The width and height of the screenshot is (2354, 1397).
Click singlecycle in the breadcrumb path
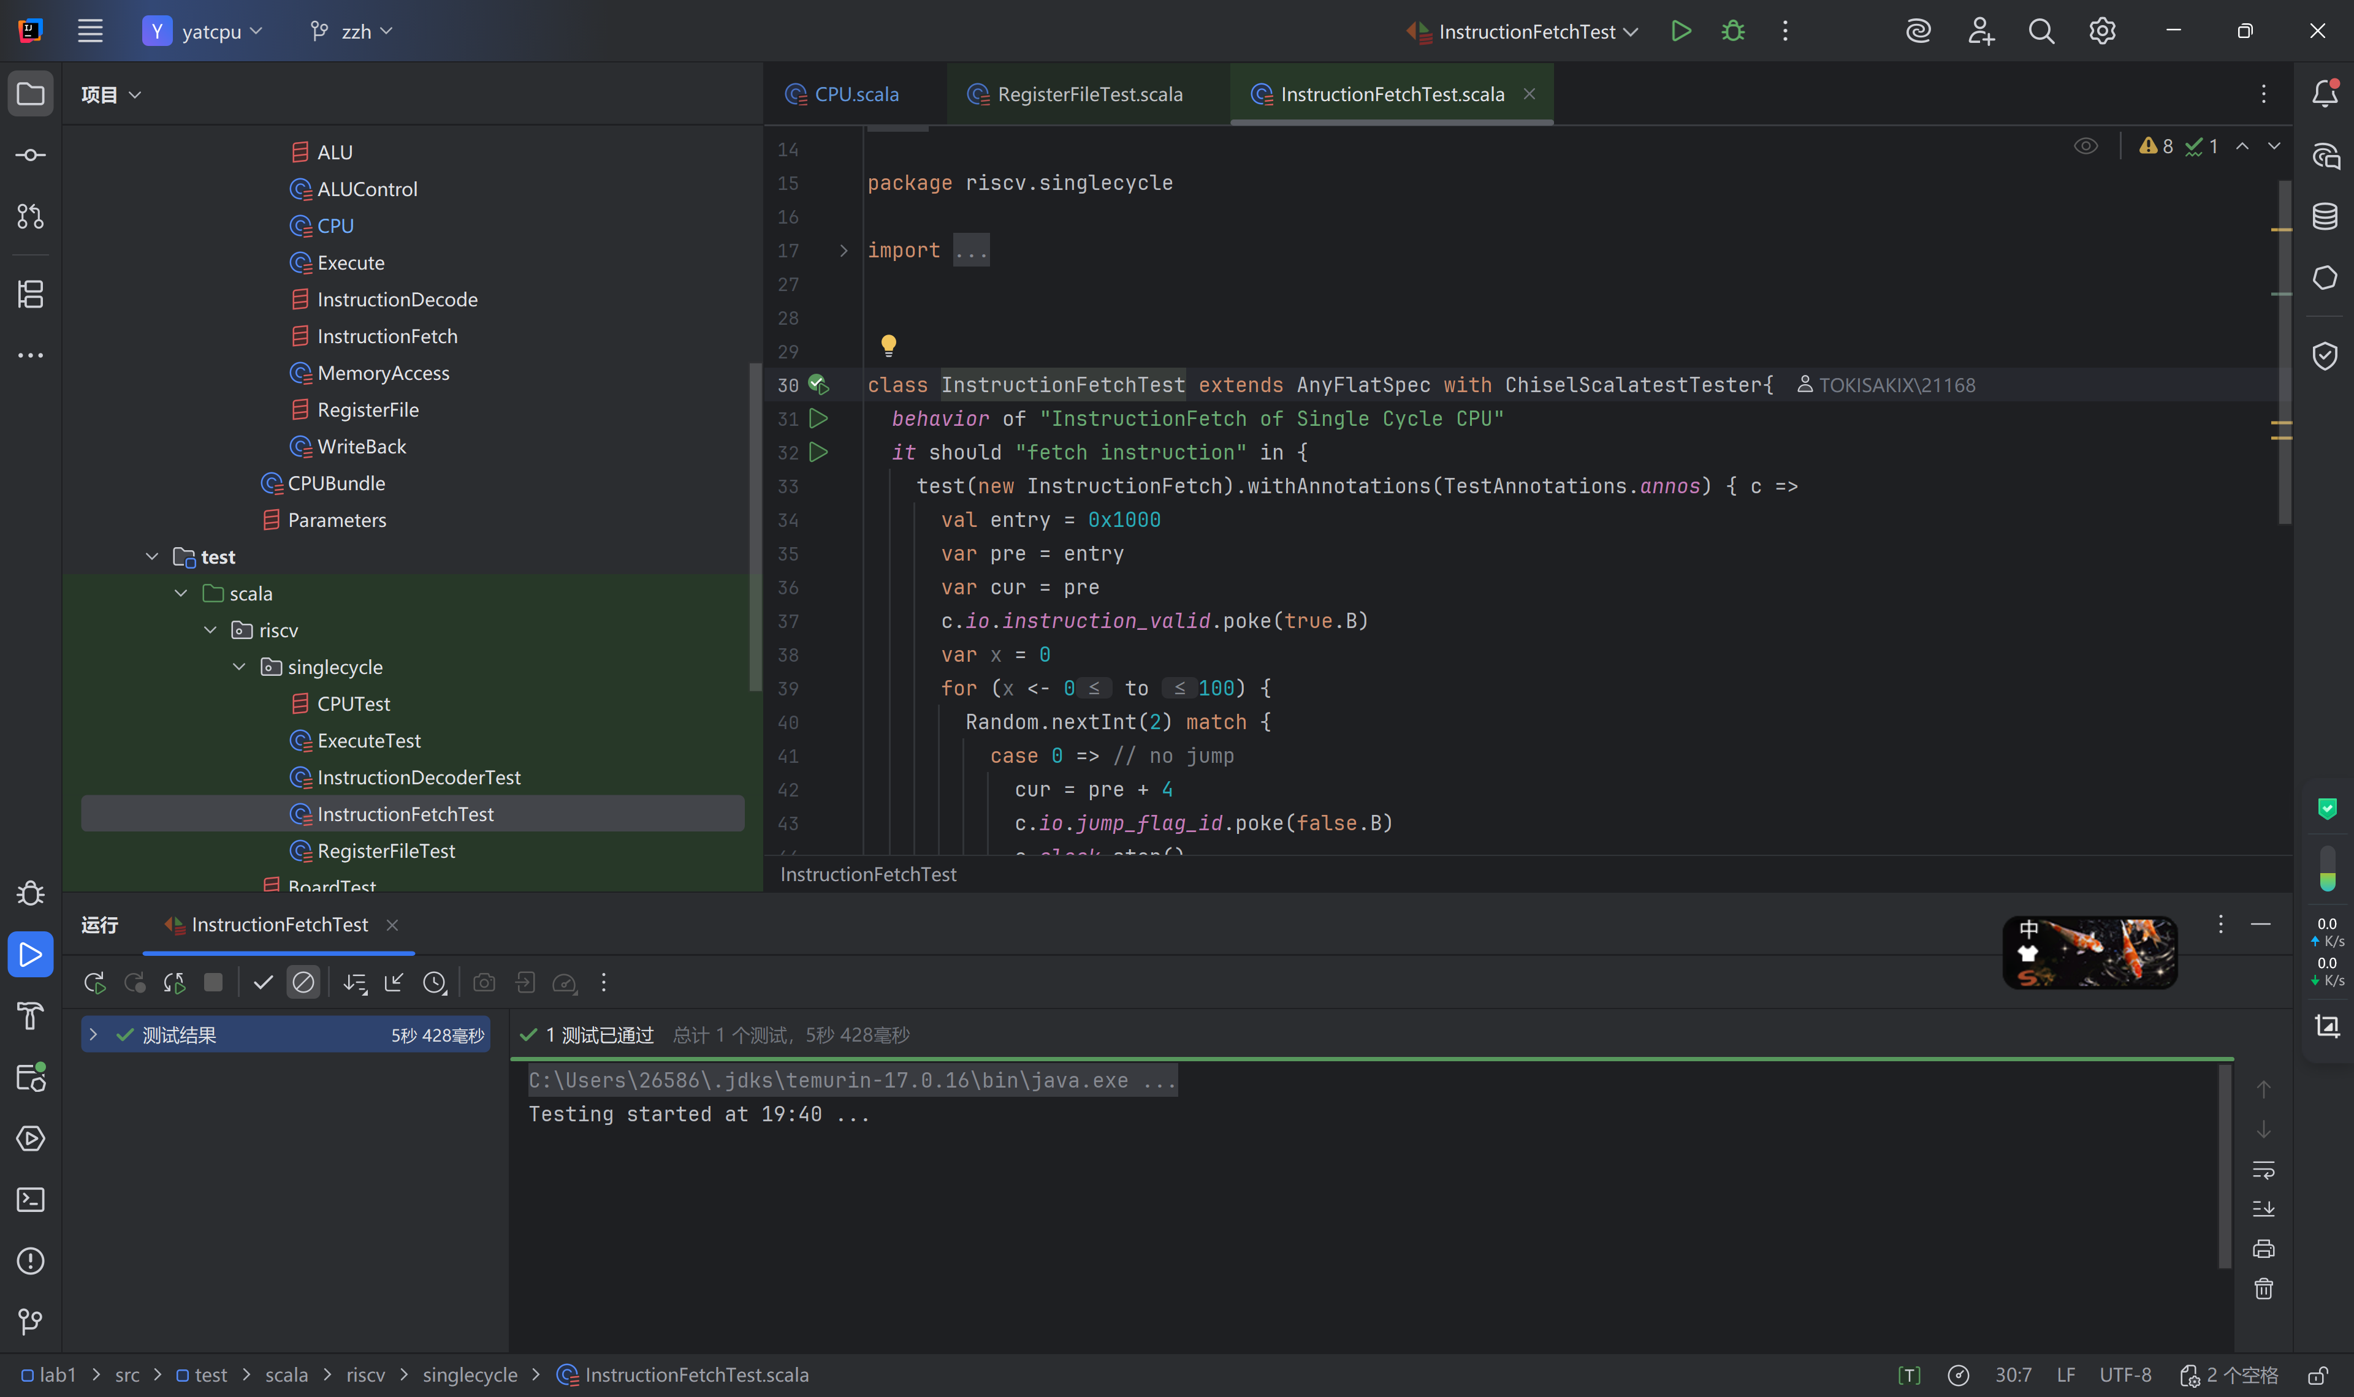469,1374
